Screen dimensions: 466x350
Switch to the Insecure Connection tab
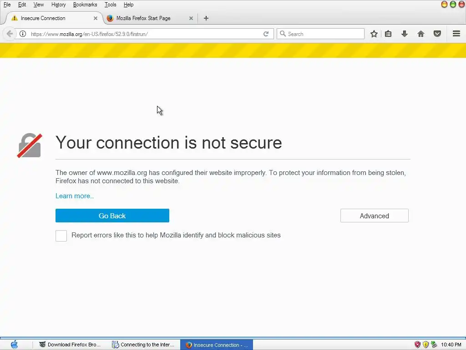coord(54,18)
